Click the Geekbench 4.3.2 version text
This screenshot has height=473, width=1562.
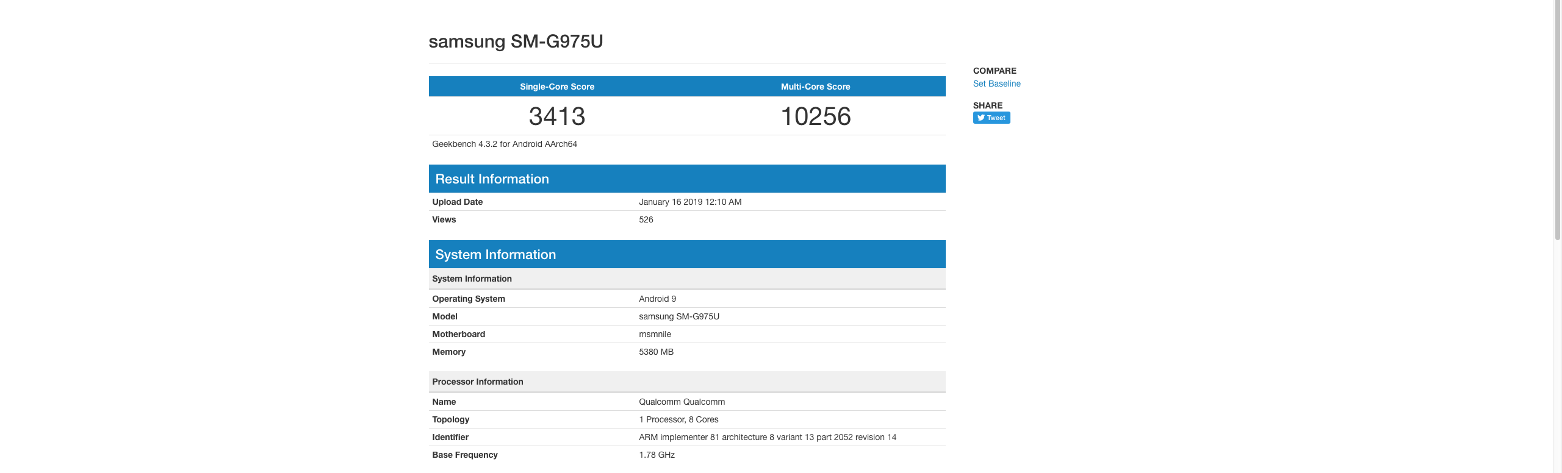pyautogui.click(x=504, y=144)
